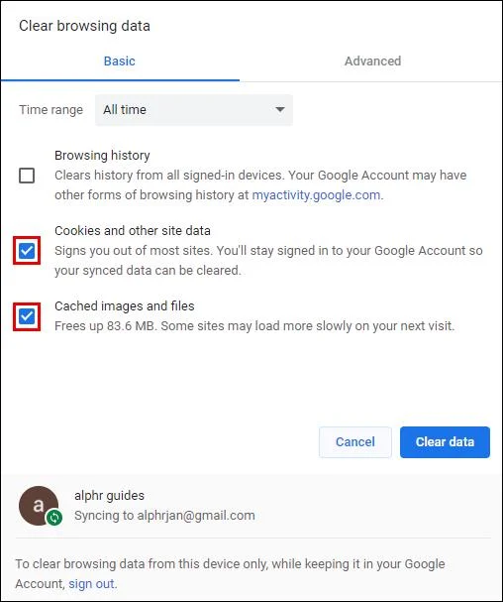Screen dimensions: 503x602
Task: Open the All time time range selector
Action: click(194, 110)
